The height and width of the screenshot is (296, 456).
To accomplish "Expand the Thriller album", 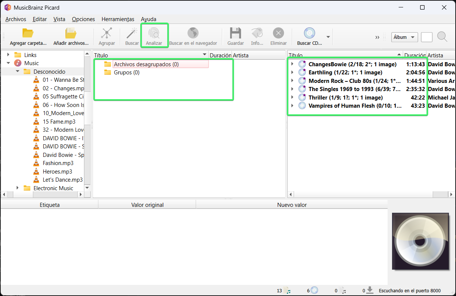I will pyautogui.click(x=292, y=97).
